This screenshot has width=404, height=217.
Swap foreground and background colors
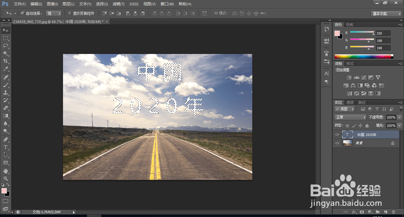coord(8,185)
